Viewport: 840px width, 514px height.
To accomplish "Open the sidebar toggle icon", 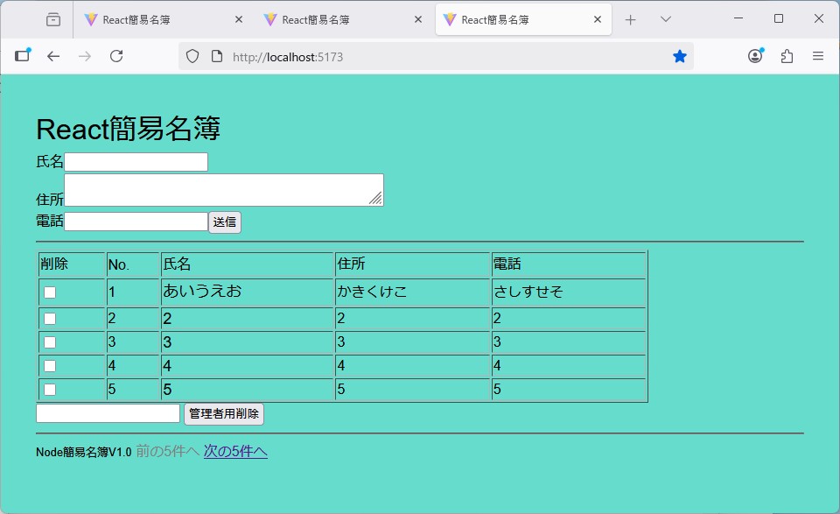I will (22, 56).
